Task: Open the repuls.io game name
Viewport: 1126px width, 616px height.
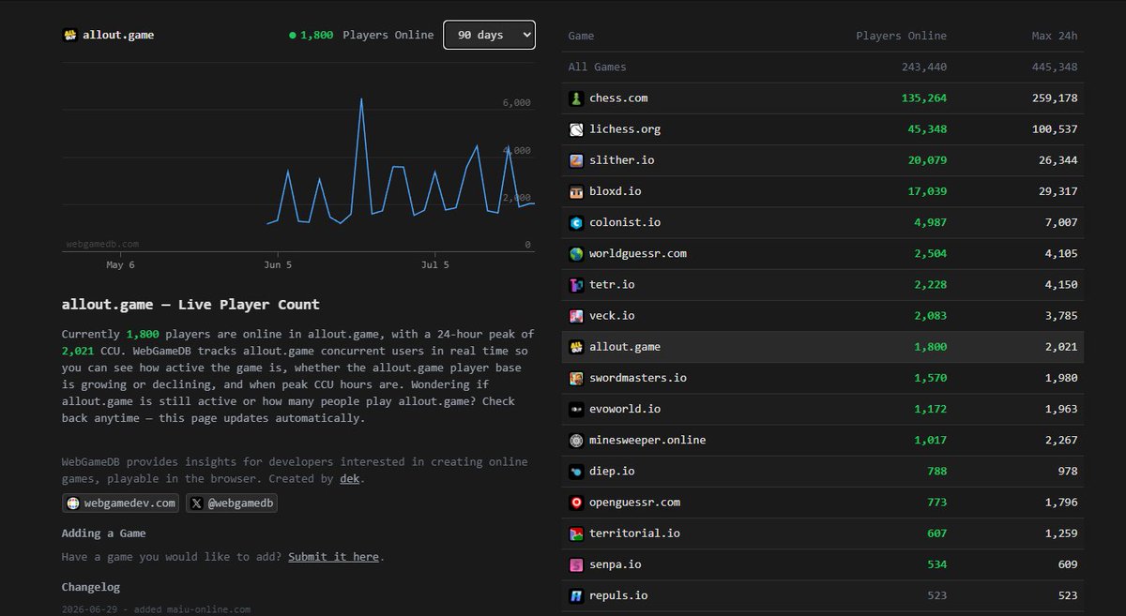Action: pyautogui.click(x=618, y=595)
